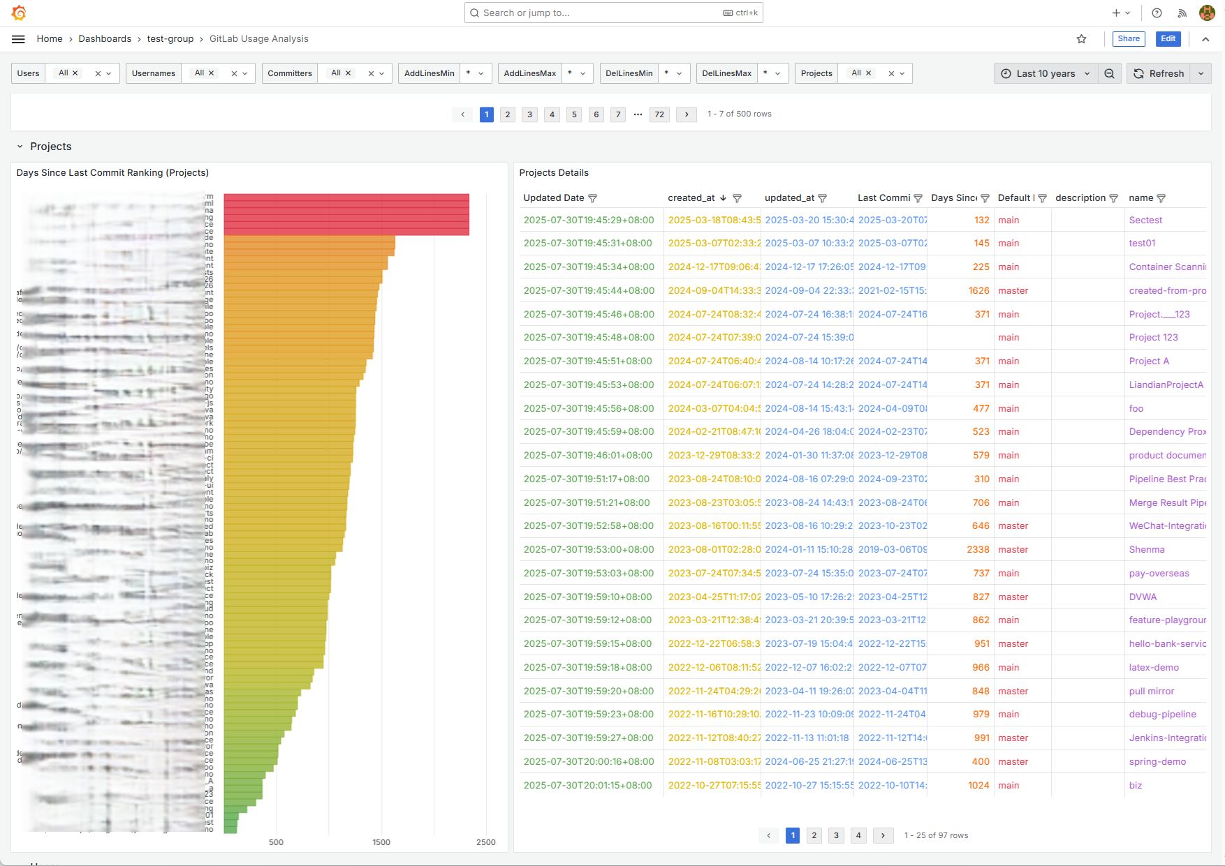Click the Shenma project name
The height and width of the screenshot is (866, 1225).
(x=1147, y=550)
